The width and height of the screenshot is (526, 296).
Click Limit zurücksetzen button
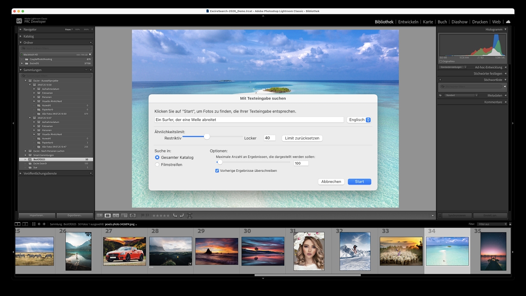pyautogui.click(x=302, y=138)
